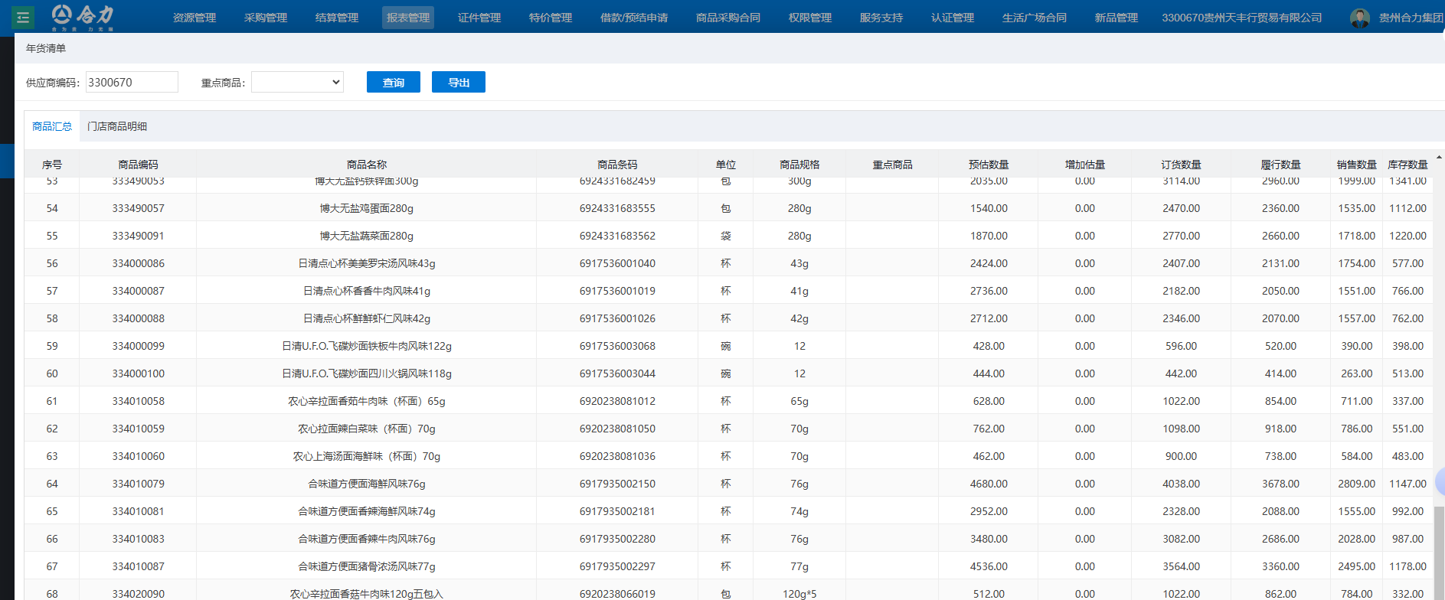
Task: Select the 商品汇总 tab
Action: tap(52, 126)
